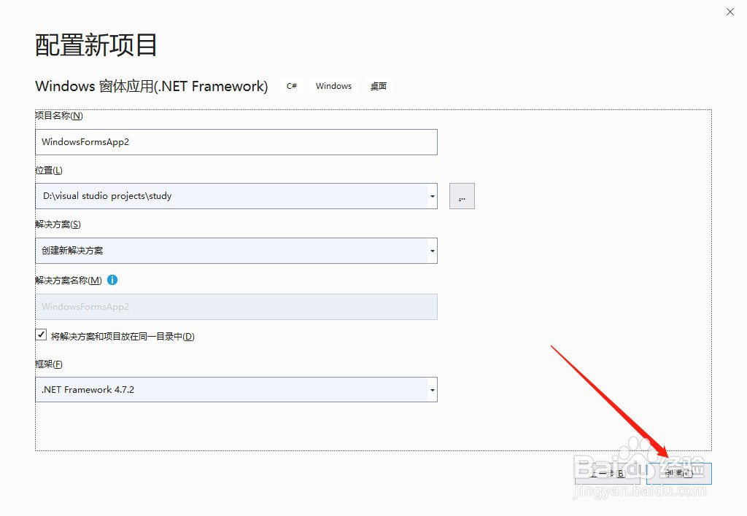Open the location browse (...) dialog
The width and height of the screenshot is (747, 516).
[461, 195]
